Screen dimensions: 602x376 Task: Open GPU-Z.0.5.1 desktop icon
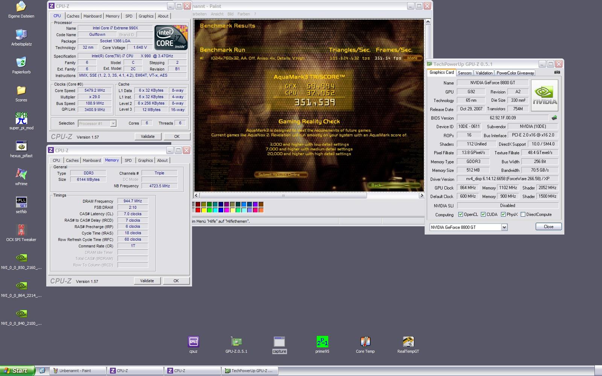[236, 345]
